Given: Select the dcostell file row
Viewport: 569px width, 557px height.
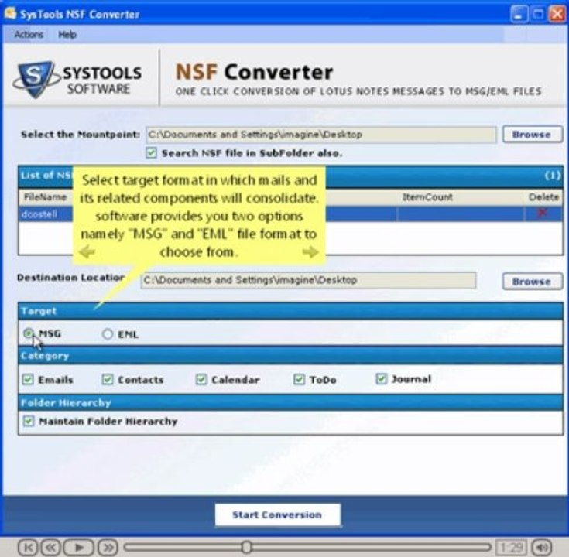Looking at the screenshot, I should coord(290,214).
